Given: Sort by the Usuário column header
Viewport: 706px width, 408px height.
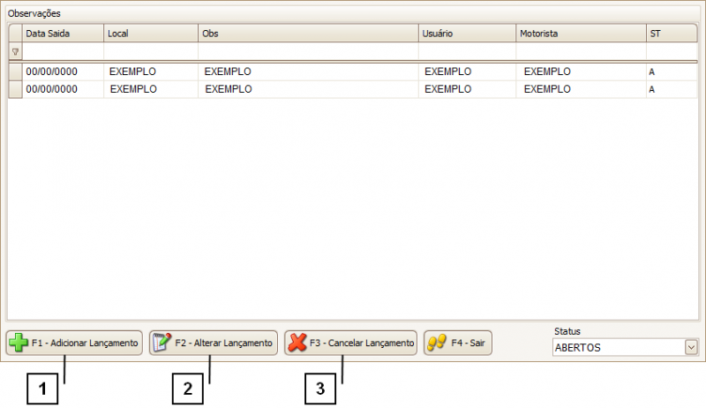Looking at the screenshot, I should point(467,34).
